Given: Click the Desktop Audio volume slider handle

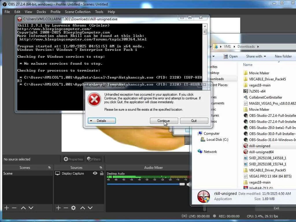Looking at the screenshot, I should [x=182, y=184].
